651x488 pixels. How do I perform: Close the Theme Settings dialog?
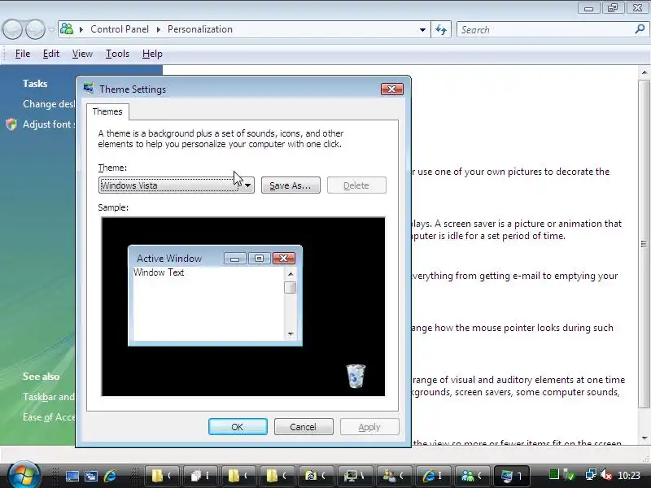tap(392, 89)
